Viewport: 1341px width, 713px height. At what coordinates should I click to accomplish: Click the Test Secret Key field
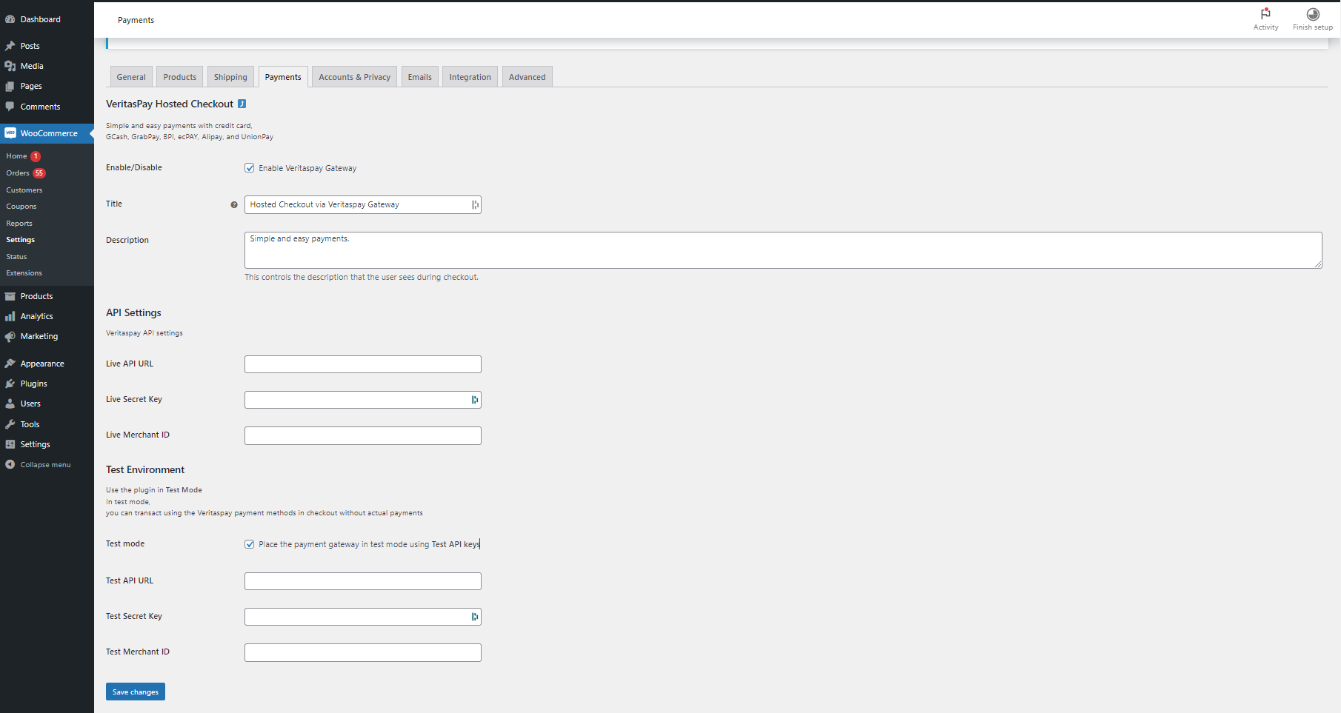click(363, 617)
